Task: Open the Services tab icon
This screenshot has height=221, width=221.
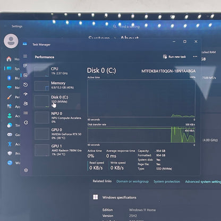Action: 26,123
